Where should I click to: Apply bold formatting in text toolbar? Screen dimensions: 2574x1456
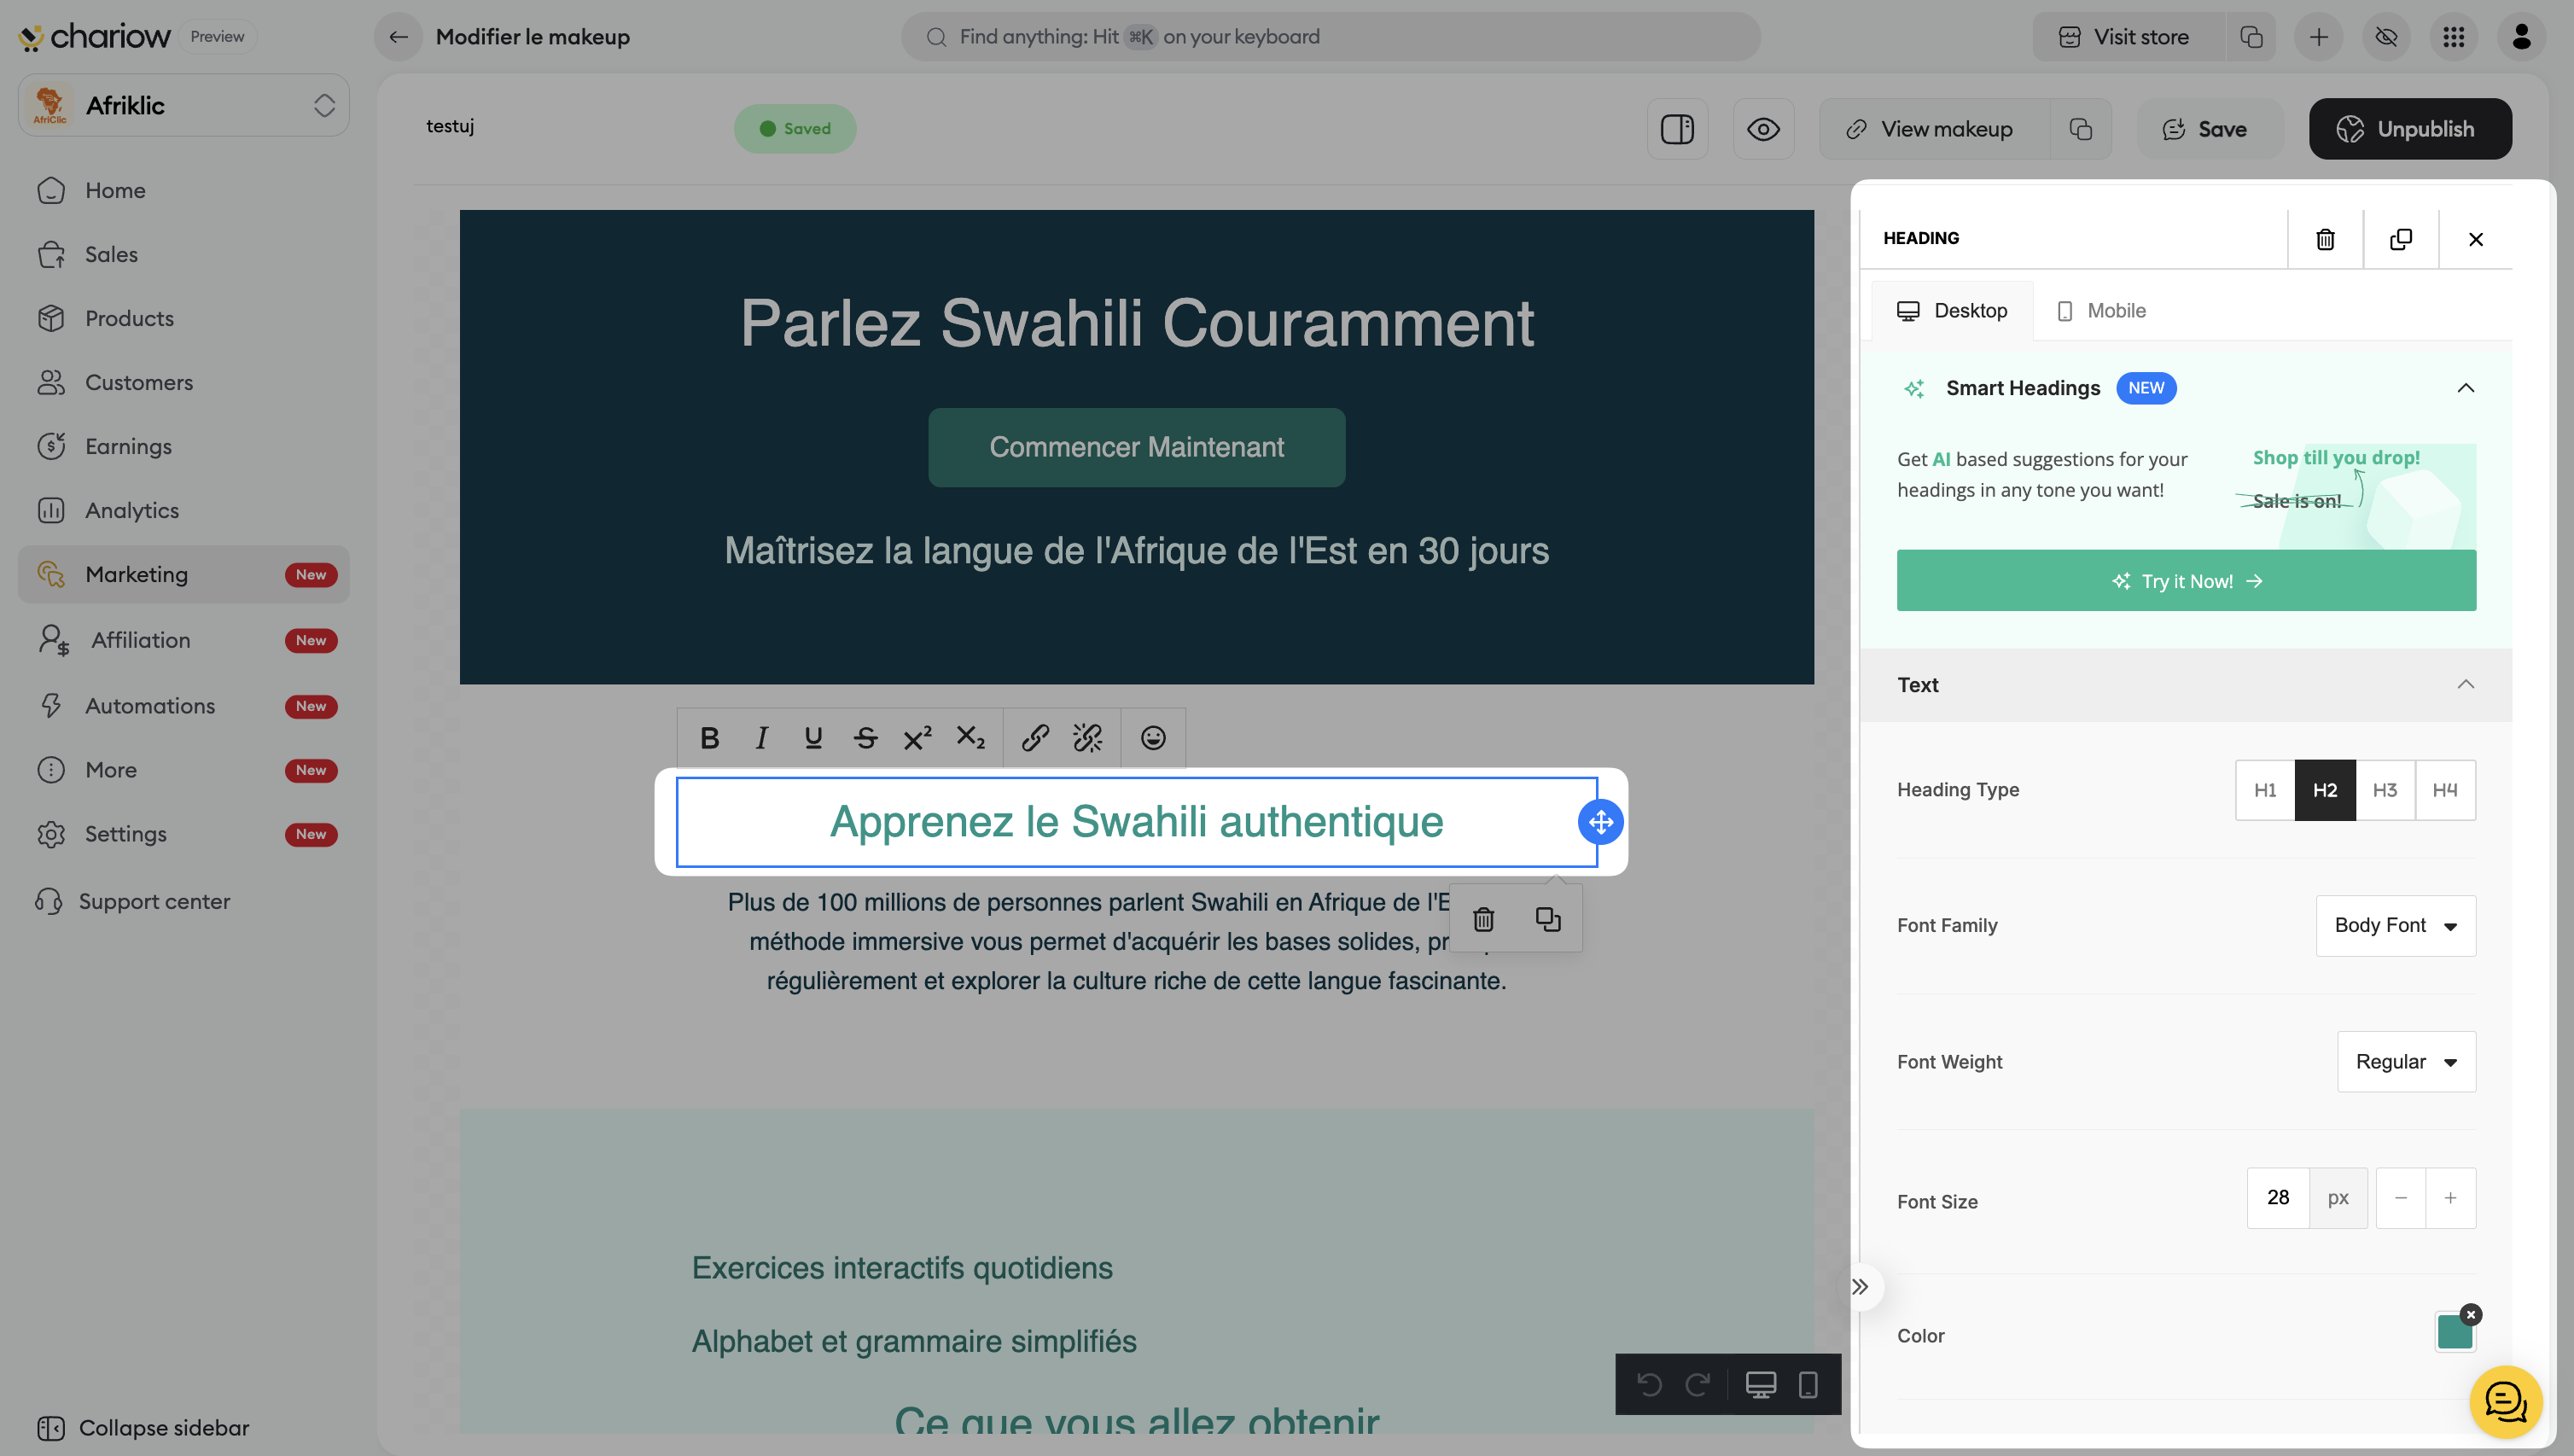click(709, 738)
